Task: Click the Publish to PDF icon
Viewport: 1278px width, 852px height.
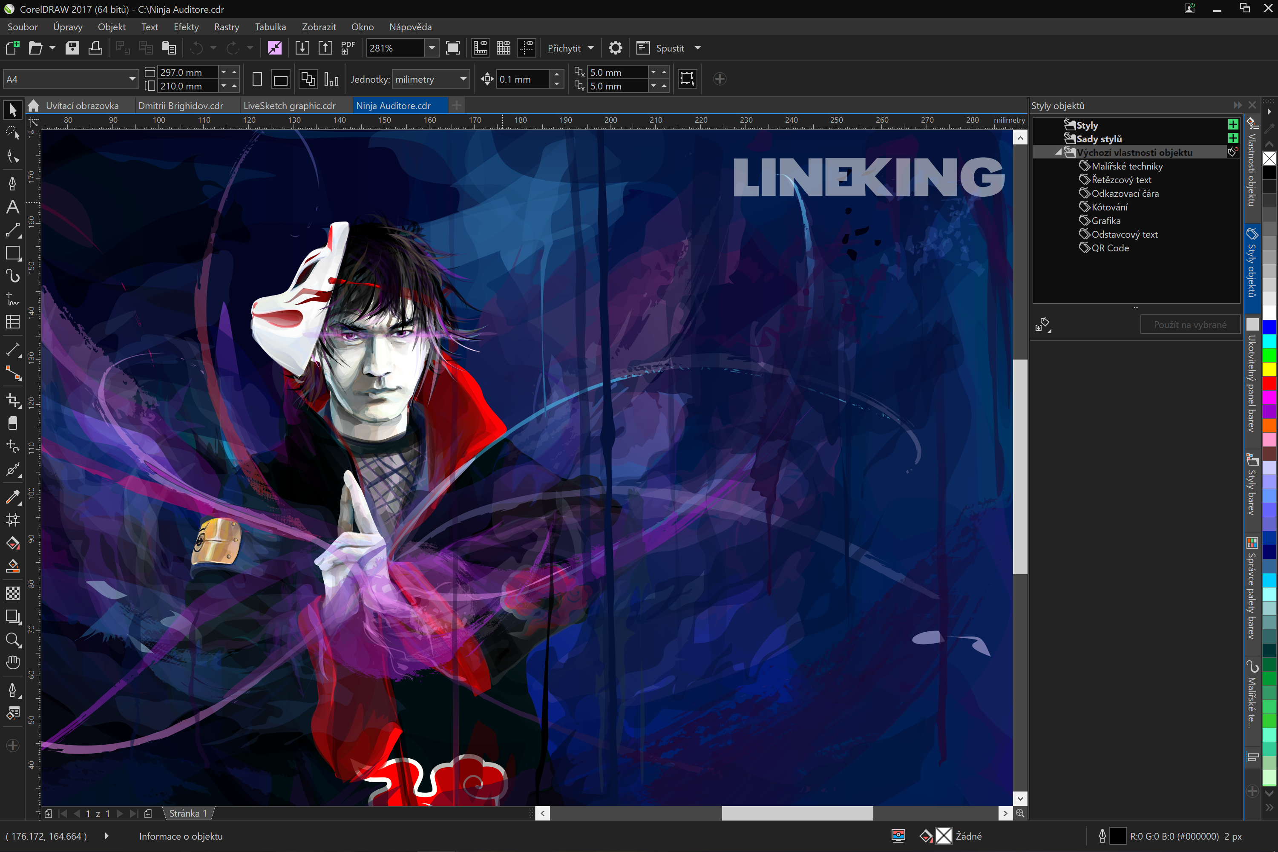Action: tap(348, 48)
